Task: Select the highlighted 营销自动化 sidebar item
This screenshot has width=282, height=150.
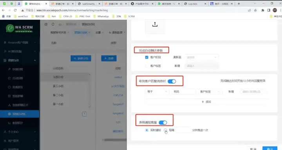Action: click(x=20, y=114)
